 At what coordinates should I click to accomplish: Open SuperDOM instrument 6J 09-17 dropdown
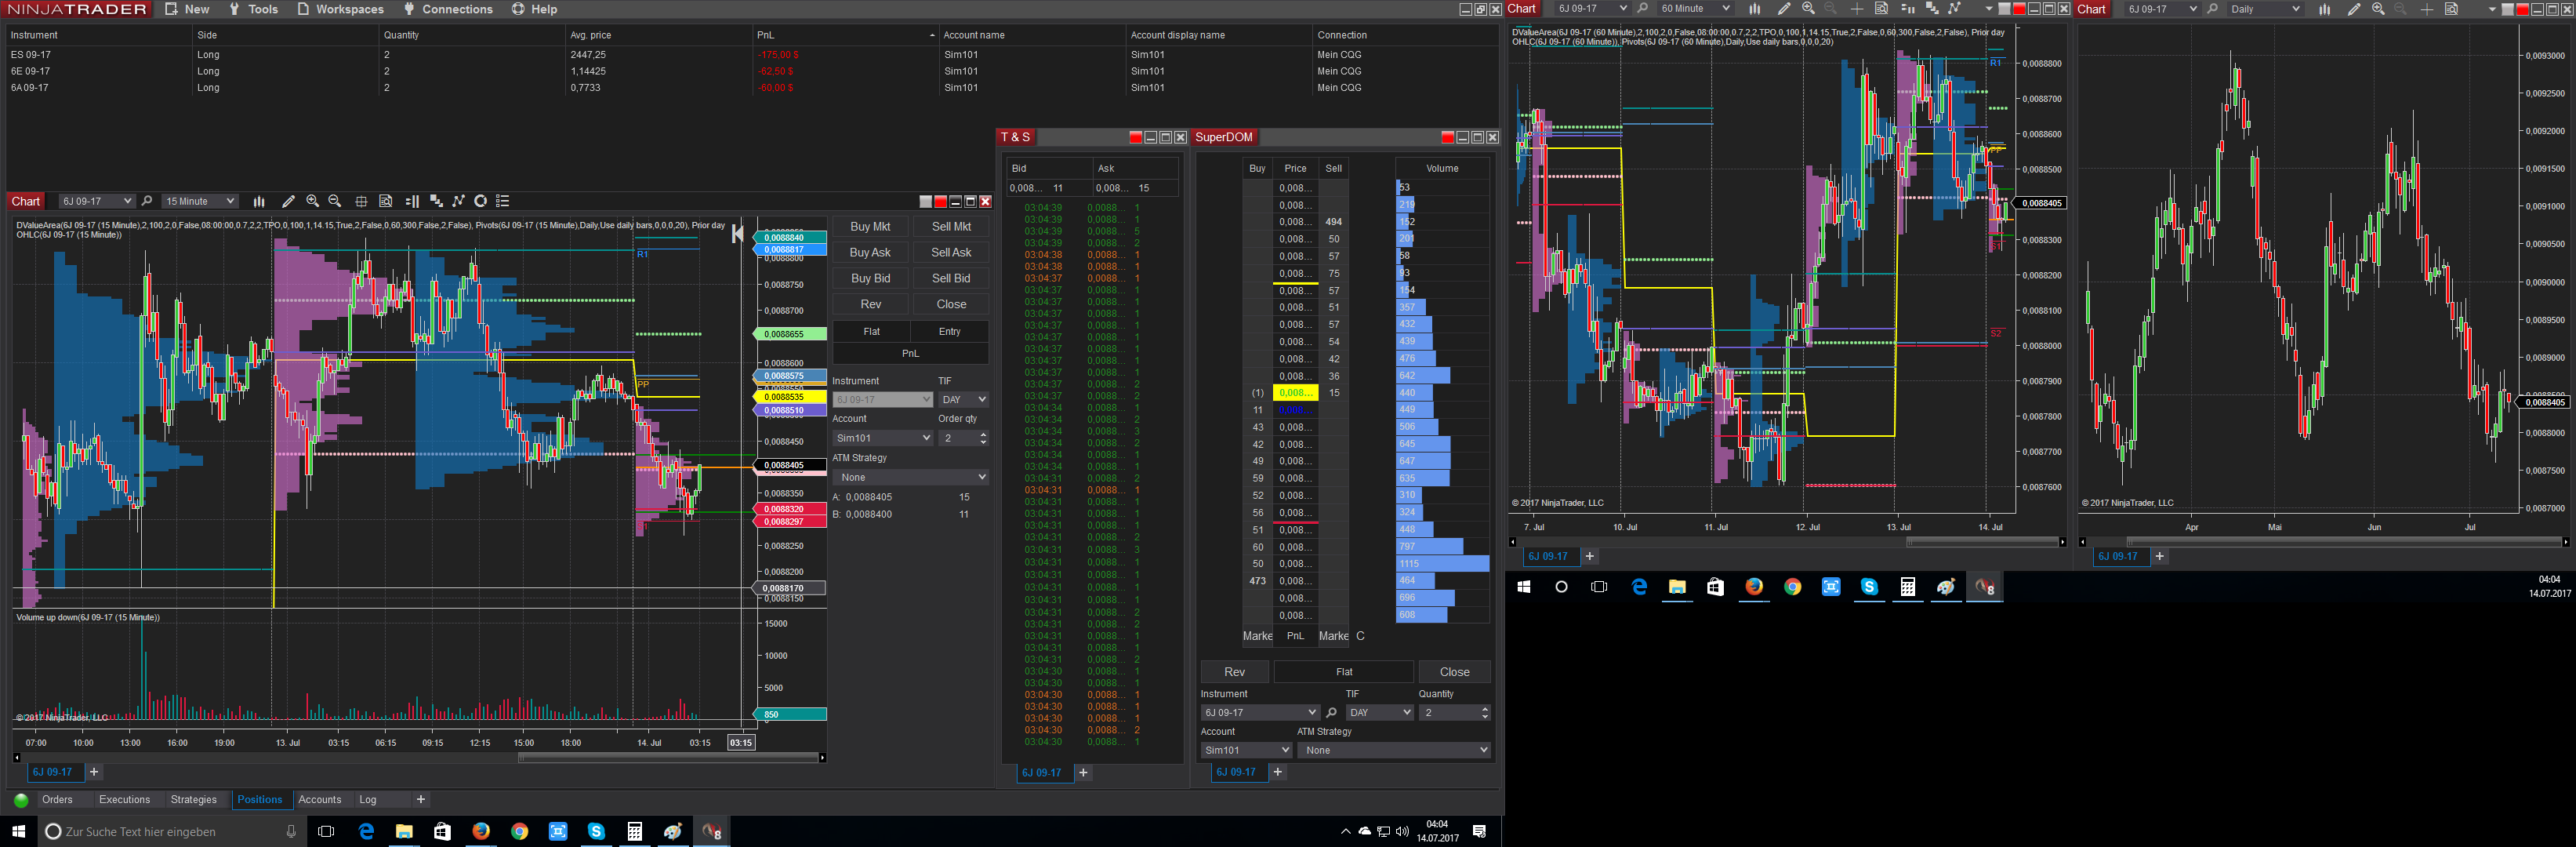[1260, 713]
